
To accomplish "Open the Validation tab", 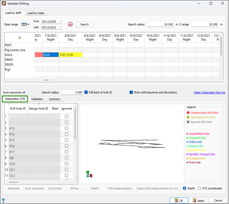I will click(37, 99).
